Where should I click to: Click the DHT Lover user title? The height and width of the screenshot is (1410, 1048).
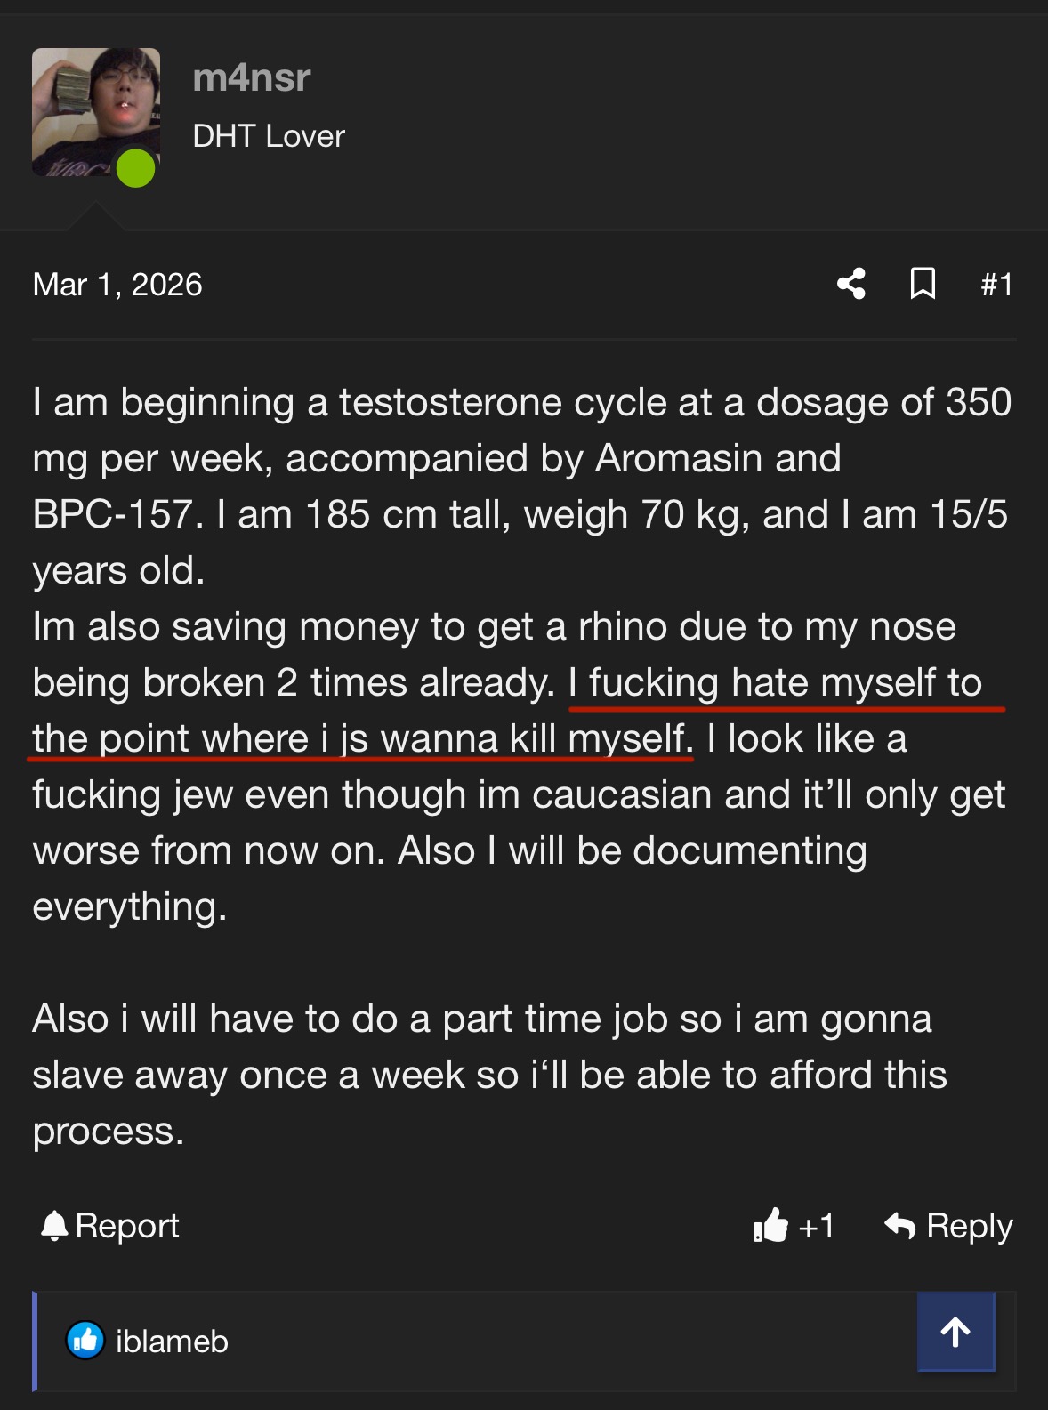[269, 136]
